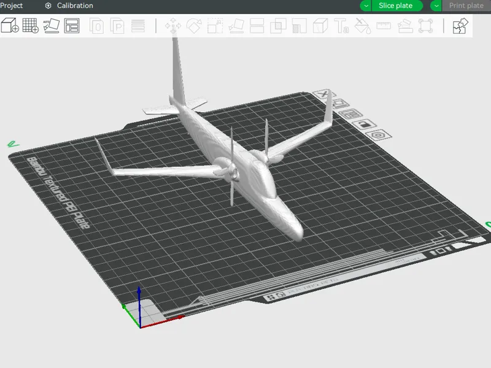Open the Assembly view puzzle icon

[460, 26]
